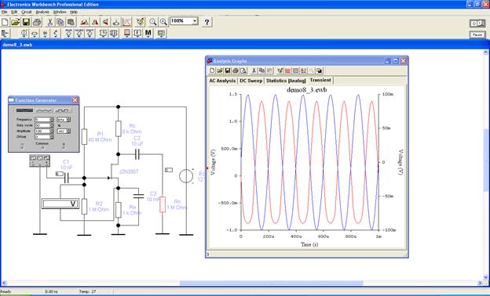
Task: Display analysis graphs from main toolbar
Action: 127,22
